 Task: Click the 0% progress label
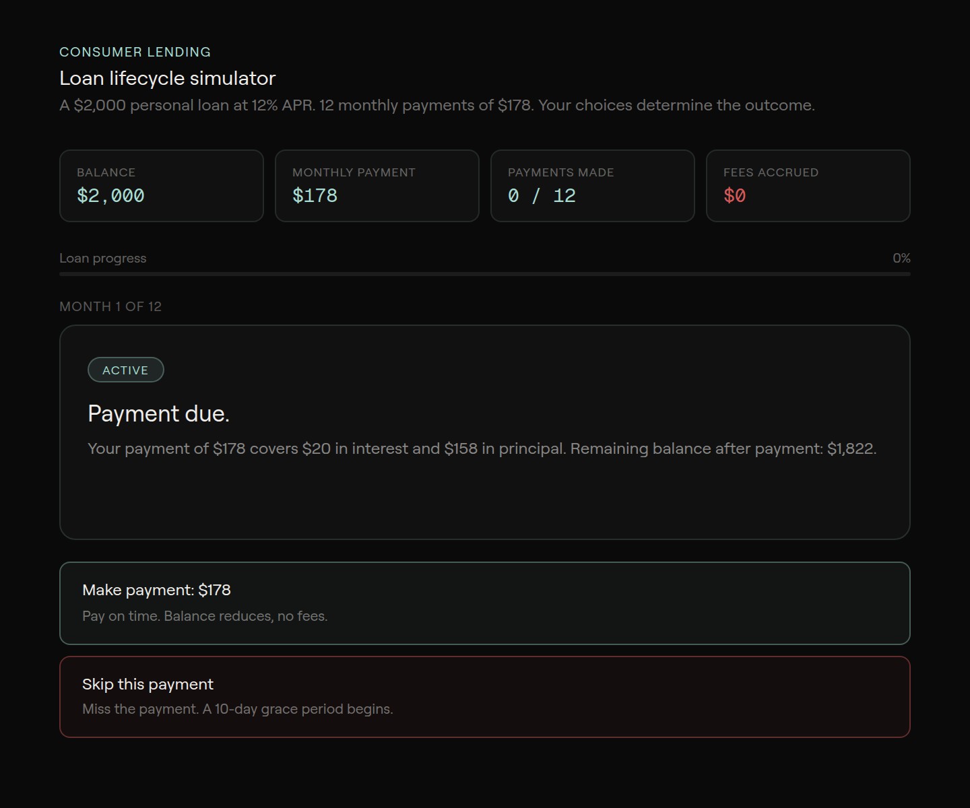click(x=901, y=258)
